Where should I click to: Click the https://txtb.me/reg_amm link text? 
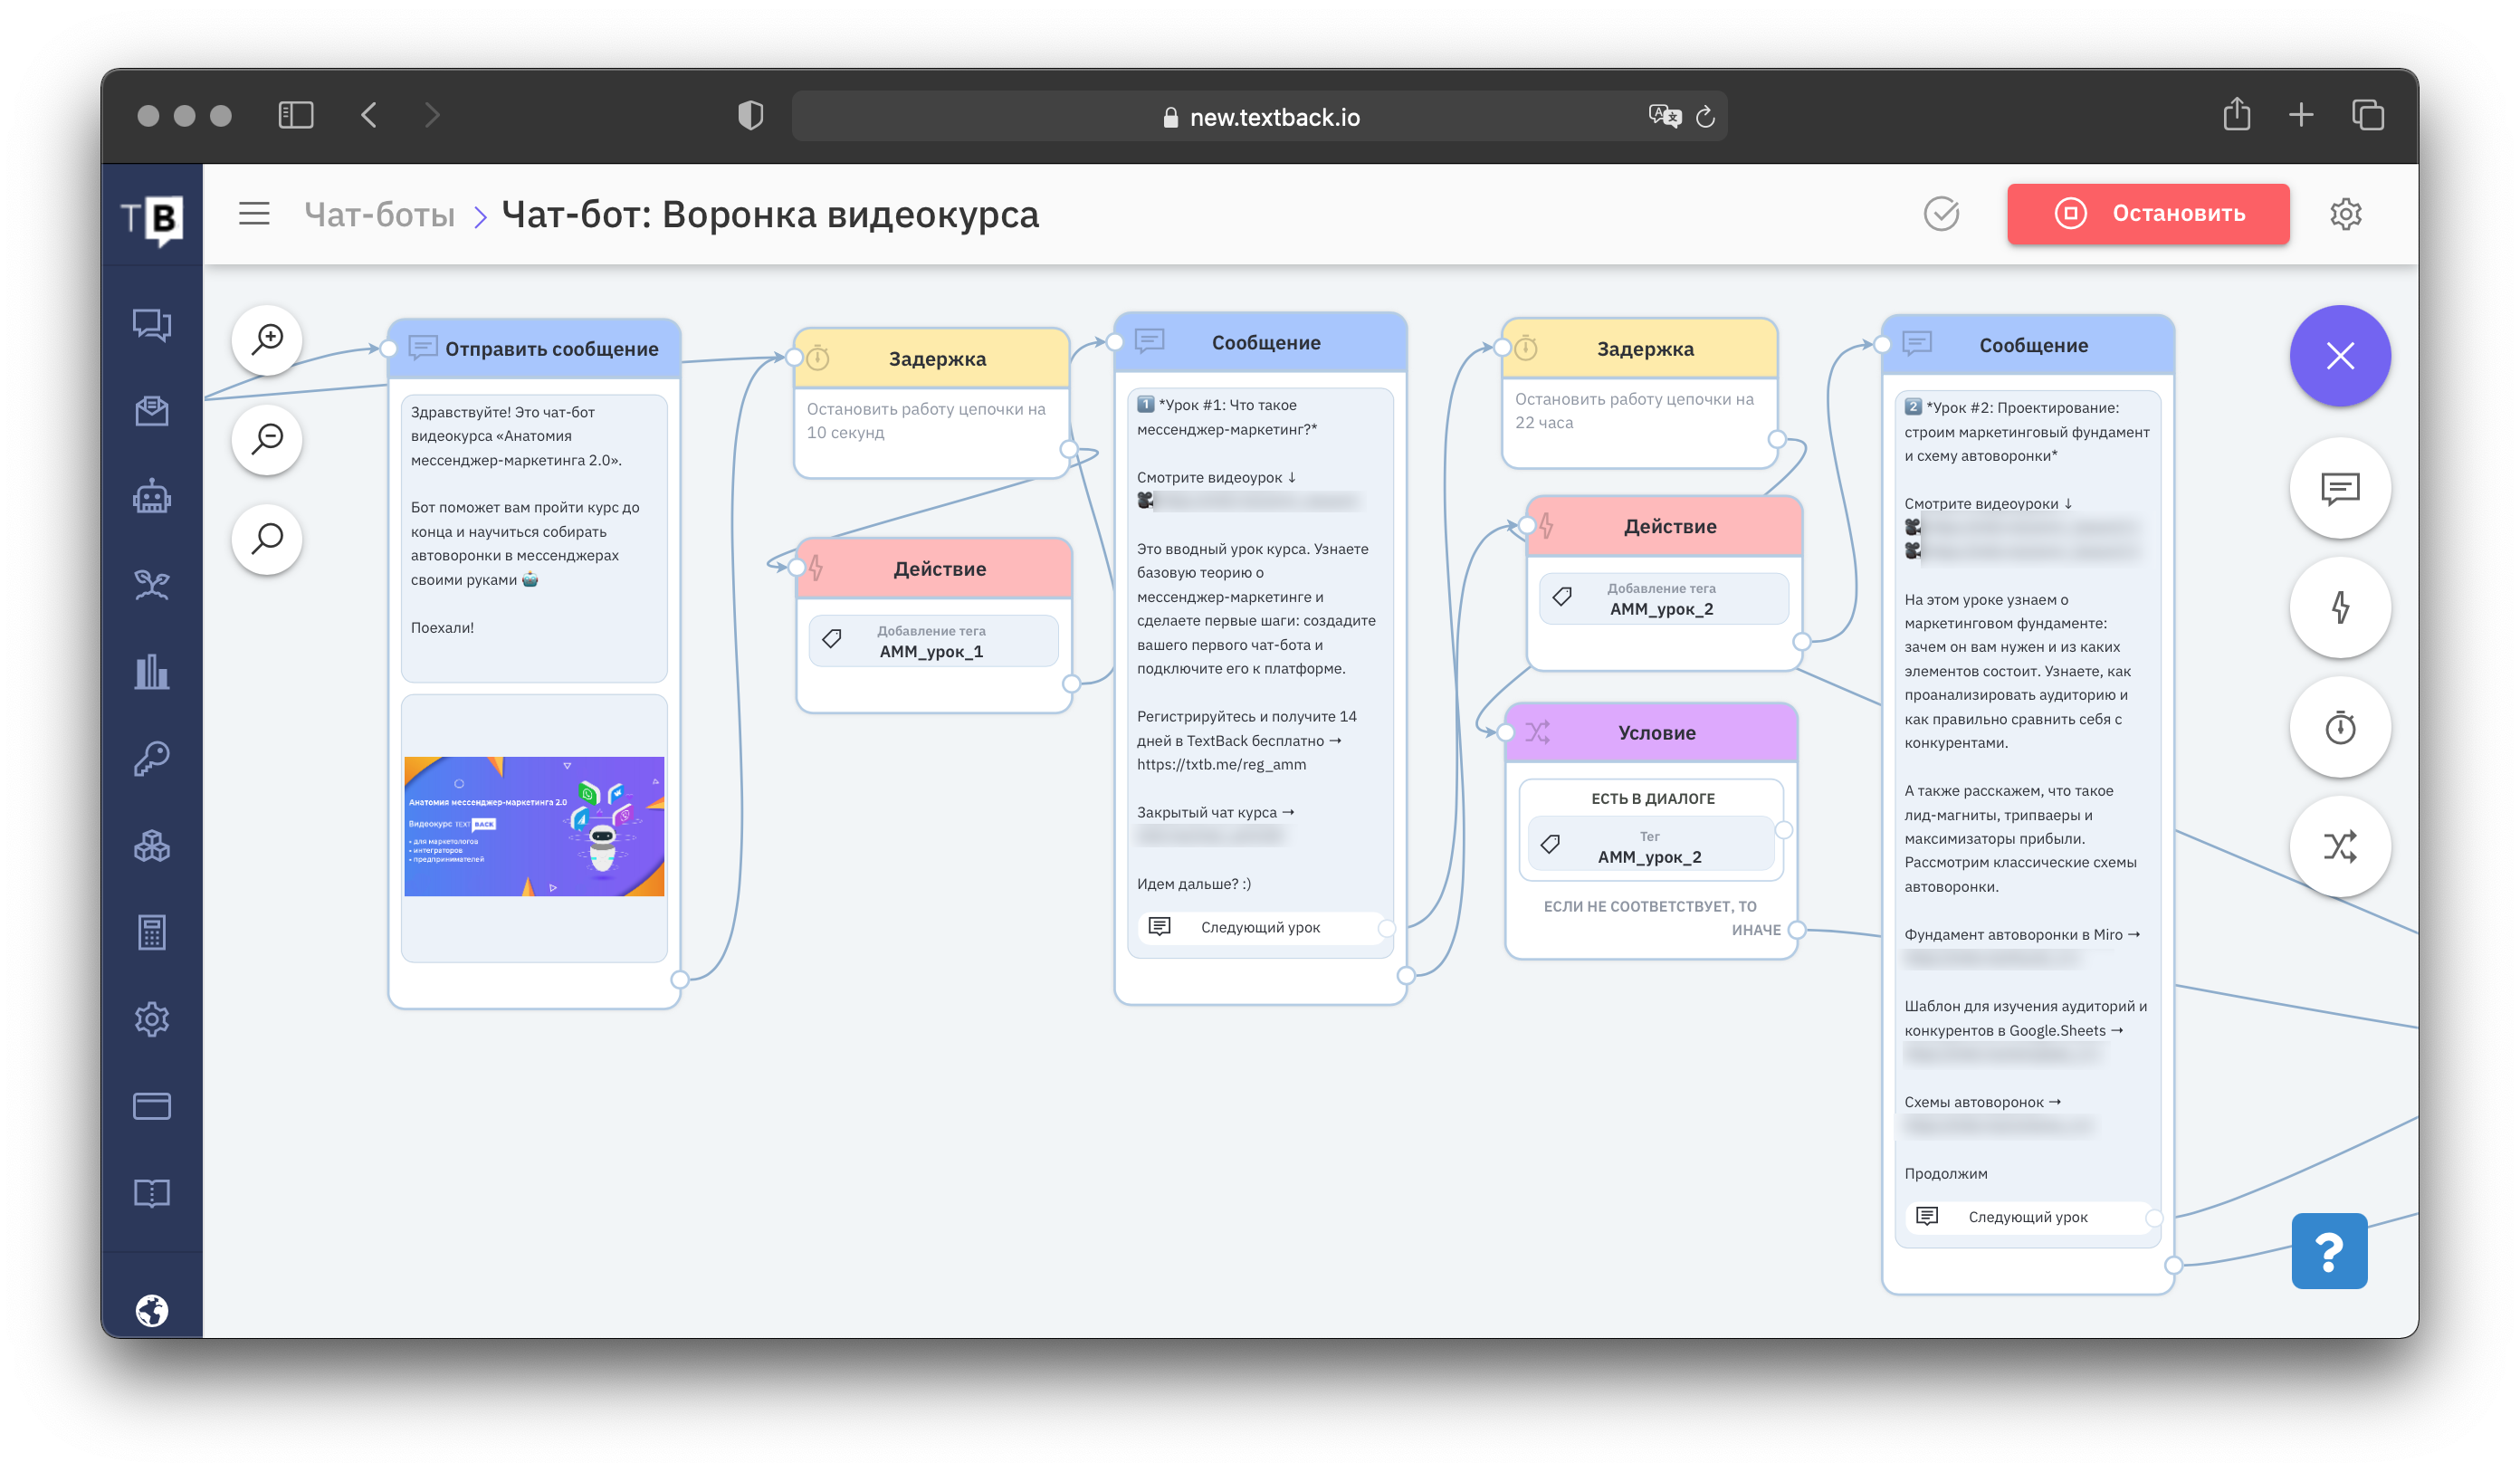tap(1221, 765)
